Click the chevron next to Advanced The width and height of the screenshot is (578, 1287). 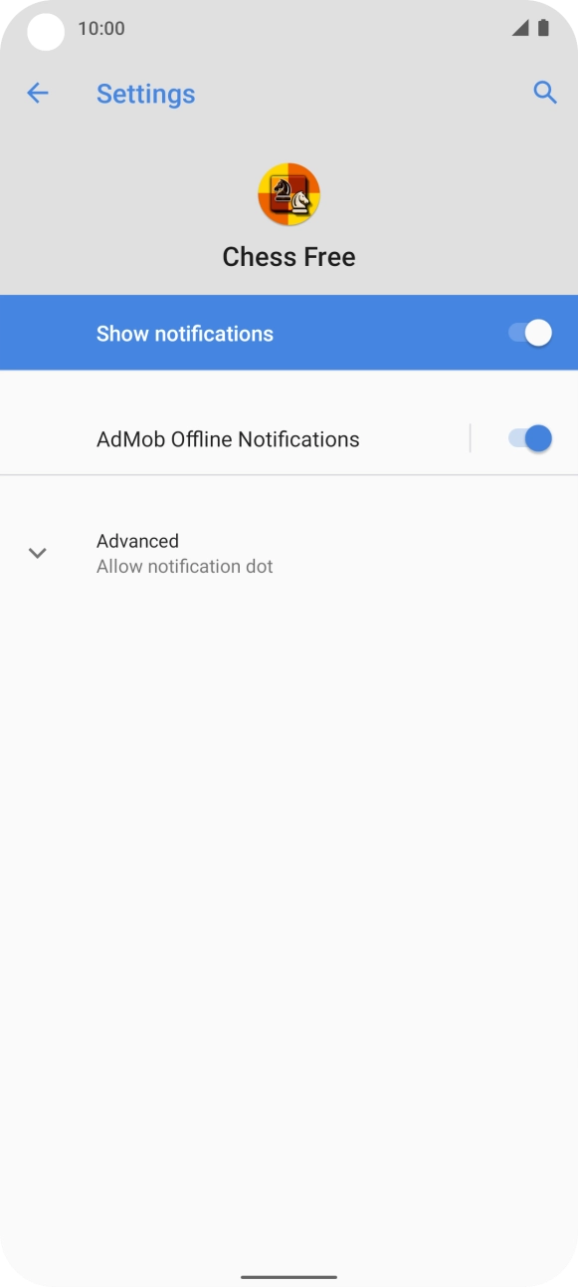(38, 553)
